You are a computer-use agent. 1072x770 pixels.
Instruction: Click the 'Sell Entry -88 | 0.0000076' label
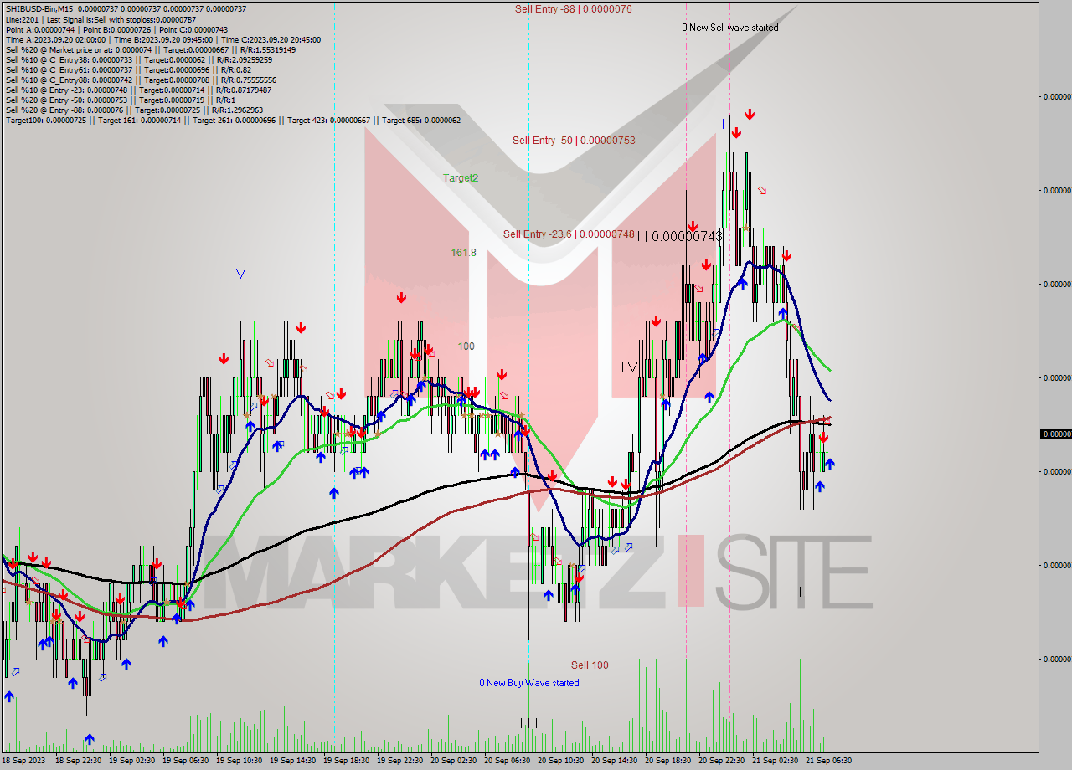573,9
